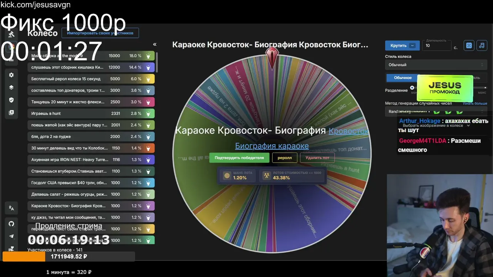Open the GitHub icon in sidebar
This screenshot has width=493, height=277.
(12, 224)
